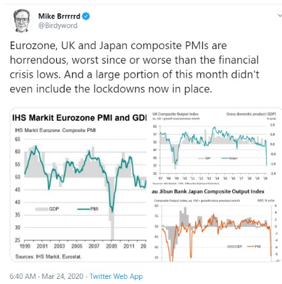The image size is (282, 284).
Task: Open Mike Brrrrrd's profile avatar
Action: click(x=22, y=20)
